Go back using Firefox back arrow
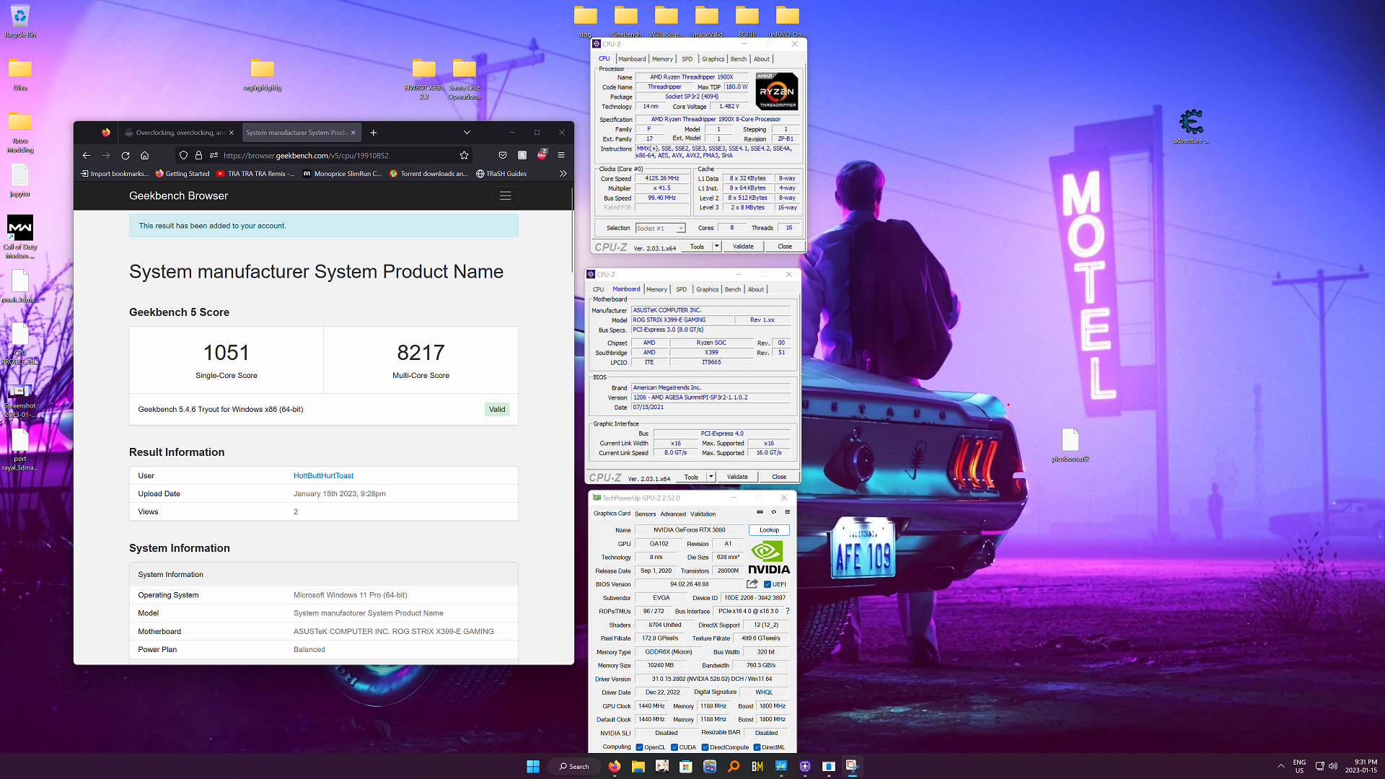Image resolution: width=1385 pixels, height=779 pixels. [x=87, y=155]
